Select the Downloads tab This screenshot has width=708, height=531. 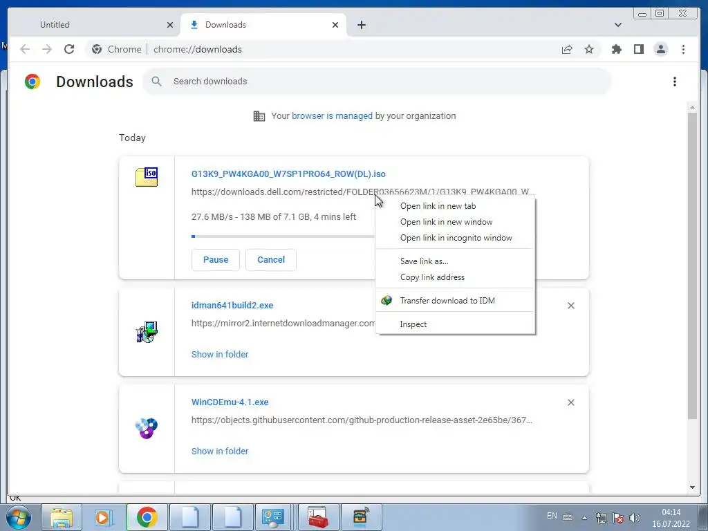tap(263, 25)
